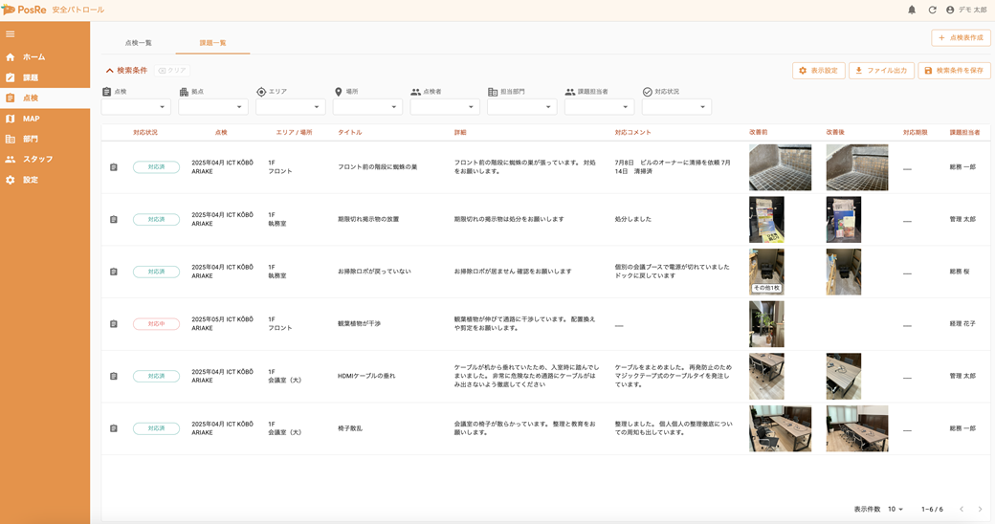Go to MAP in the sidebar
The width and height of the screenshot is (995, 524).
point(31,119)
